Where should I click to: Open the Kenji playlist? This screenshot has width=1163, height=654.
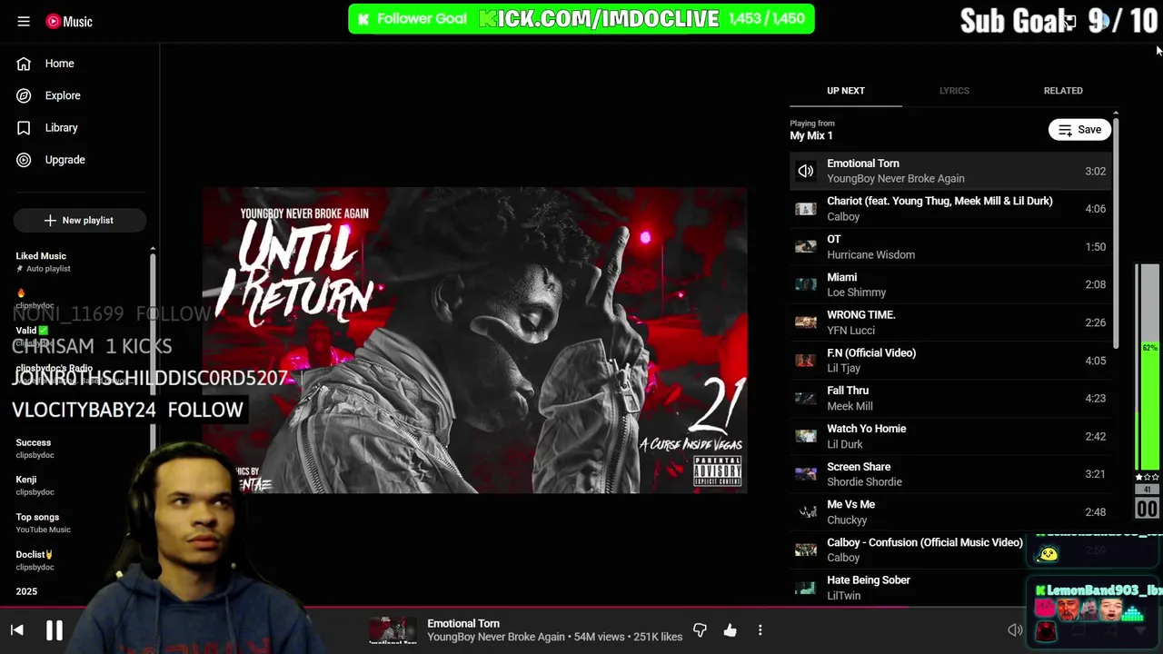point(80,485)
